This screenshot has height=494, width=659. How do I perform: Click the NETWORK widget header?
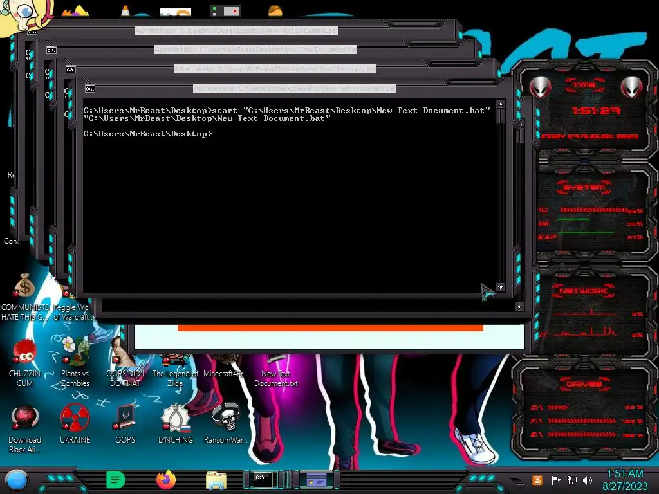[x=583, y=290]
